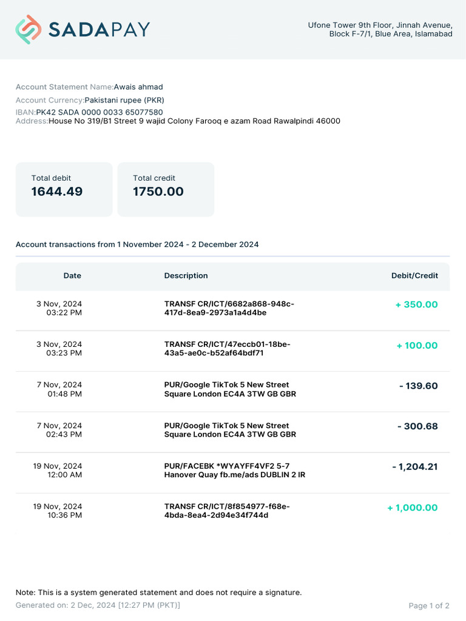466x621 pixels.
Task: Click the SadaPay logo icon
Action: (x=28, y=29)
